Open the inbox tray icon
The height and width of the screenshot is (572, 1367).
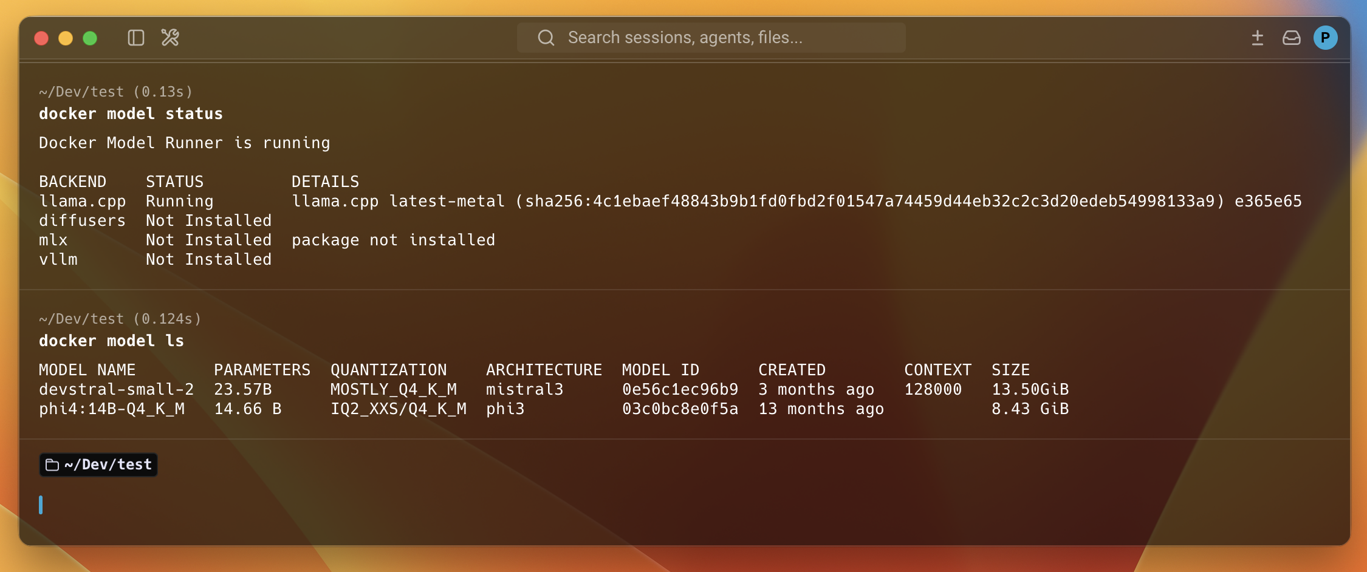[1292, 38]
